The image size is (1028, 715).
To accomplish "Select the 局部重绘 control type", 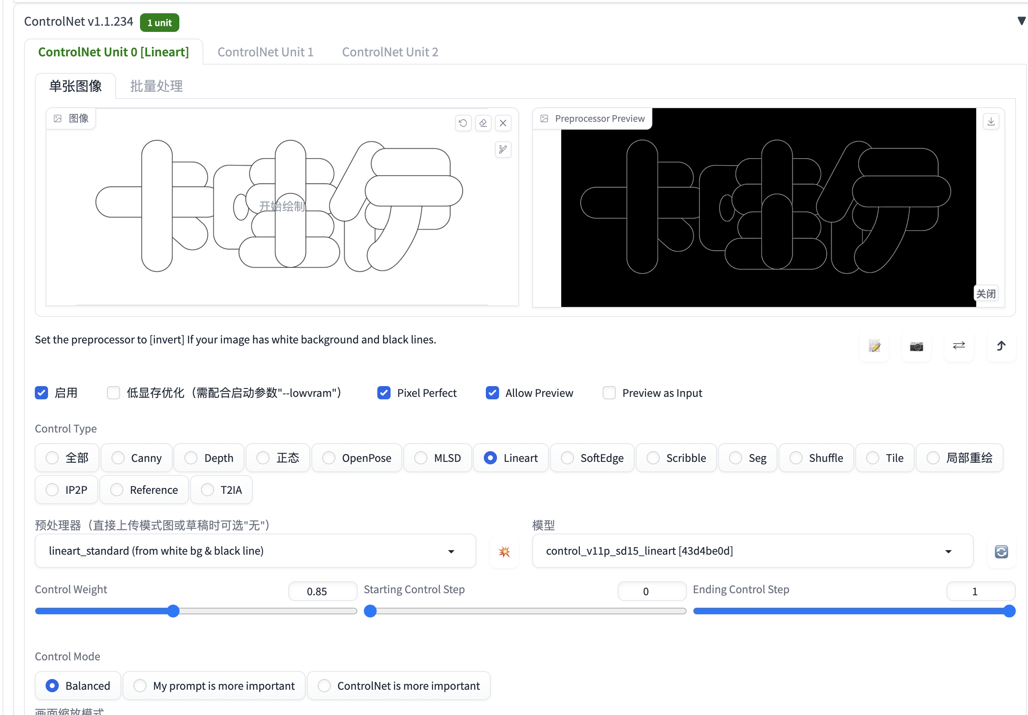I will point(960,458).
